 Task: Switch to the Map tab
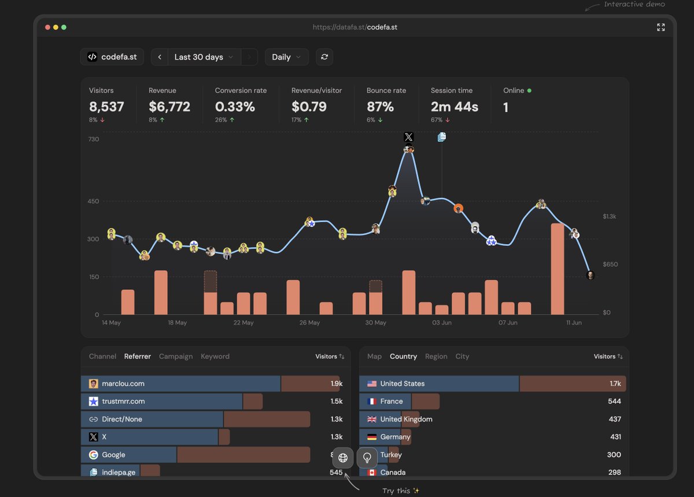375,356
